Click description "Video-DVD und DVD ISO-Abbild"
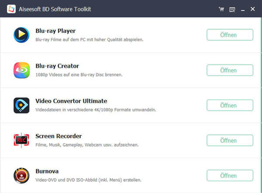Image resolution: width=262 pixels, height=193 pixels. [x=66, y=180]
